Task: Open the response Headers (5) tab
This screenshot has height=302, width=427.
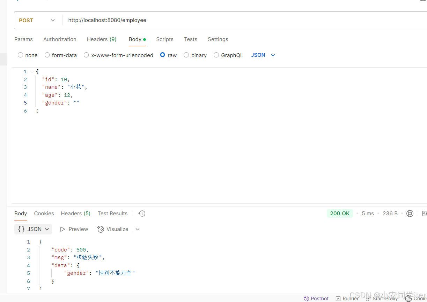Action: [x=76, y=214]
